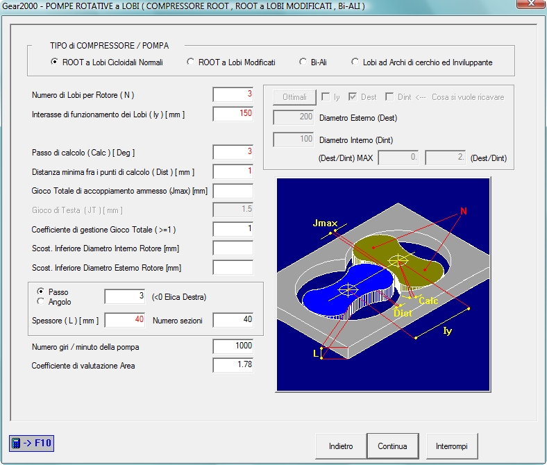The image size is (547, 465).
Task: Click the Gioco di Testa field
Action: pos(233,210)
